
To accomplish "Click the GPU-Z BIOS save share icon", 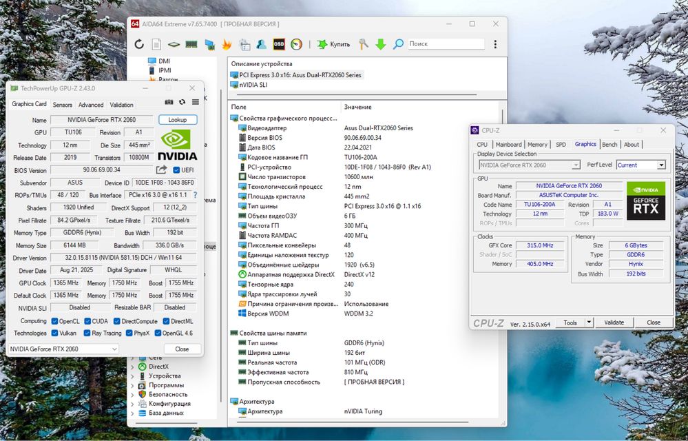I will [161, 170].
